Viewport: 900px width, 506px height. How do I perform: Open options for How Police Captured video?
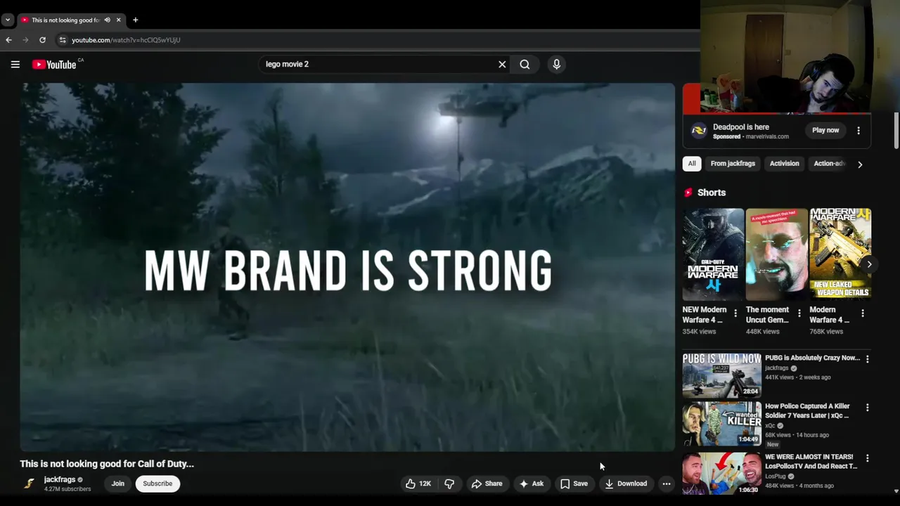coord(867,408)
